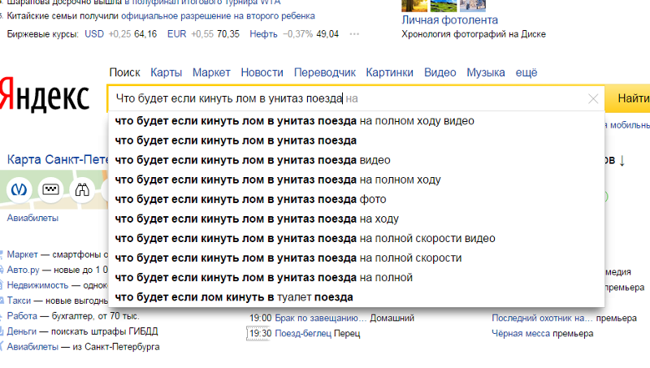Click the map preview of Saint Petersburg
The width and height of the screenshot is (650, 368).
point(54,190)
